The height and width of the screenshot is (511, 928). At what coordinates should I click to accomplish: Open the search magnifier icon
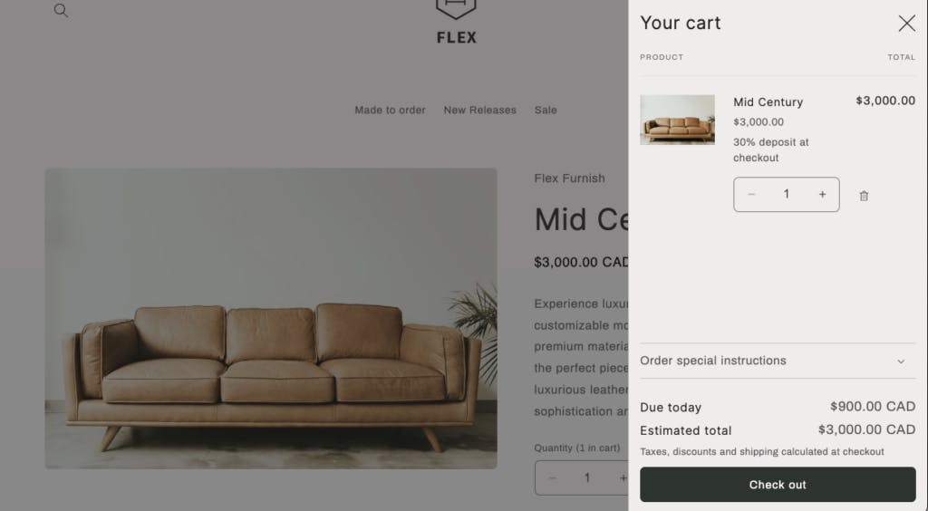[61, 11]
